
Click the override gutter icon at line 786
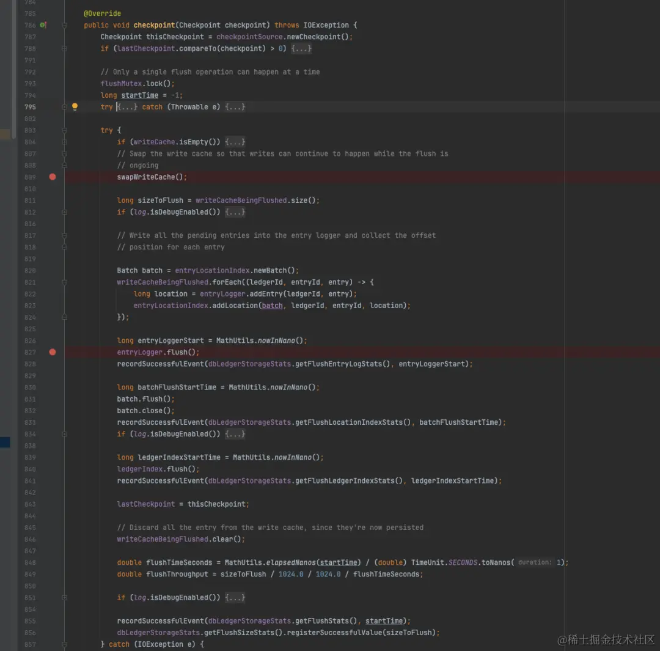[x=43, y=25]
